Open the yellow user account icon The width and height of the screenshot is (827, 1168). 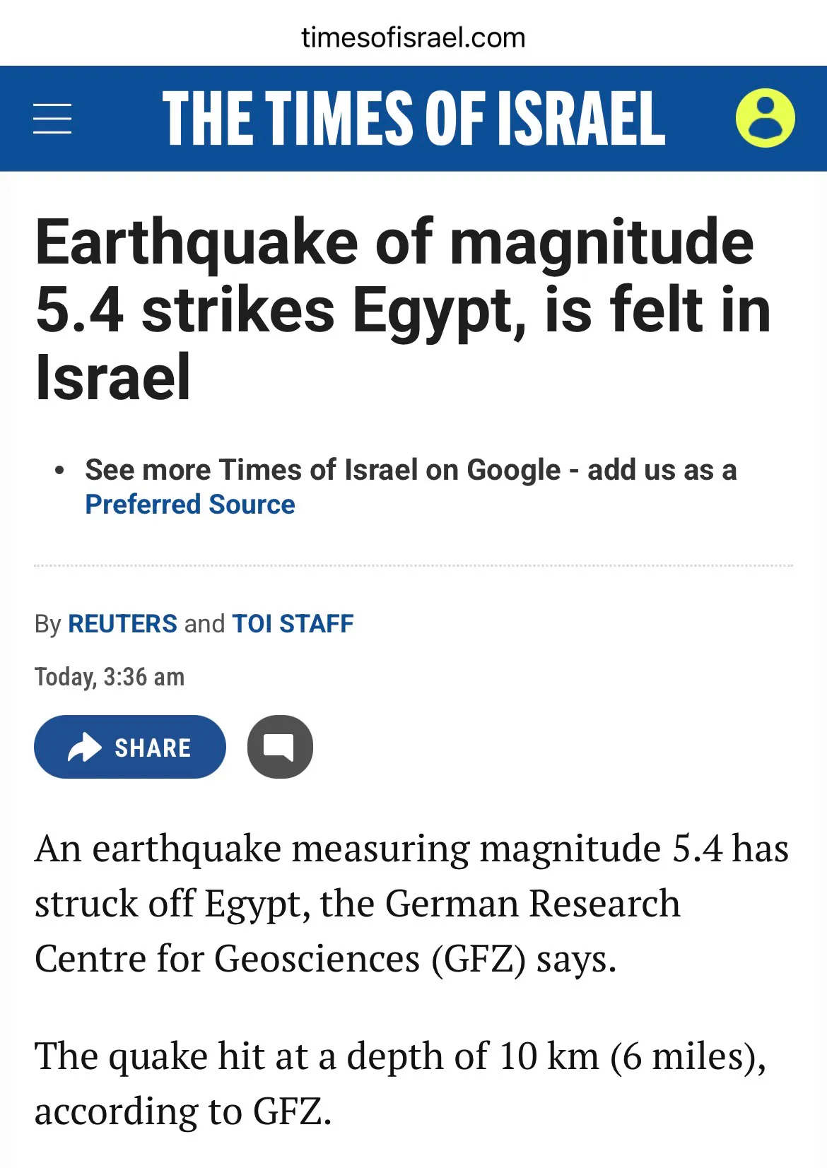pyautogui.click(x=765, y=118)
